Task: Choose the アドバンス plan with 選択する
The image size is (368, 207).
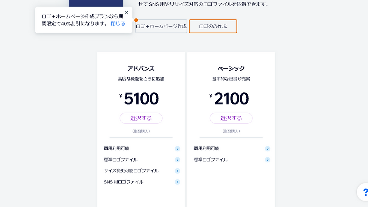Action: pyautogui.click(x=141, y=118)
